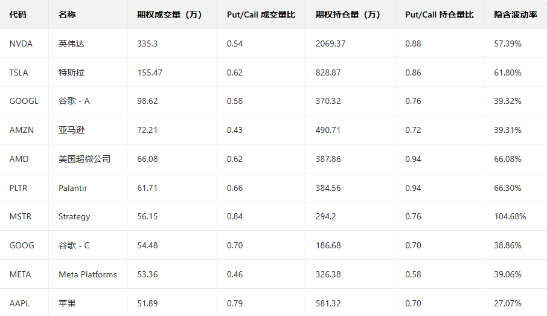Open the GOOGL ticker row
Image resolution: width=547 pixels, height=316 pixels.
coord(24,101)
